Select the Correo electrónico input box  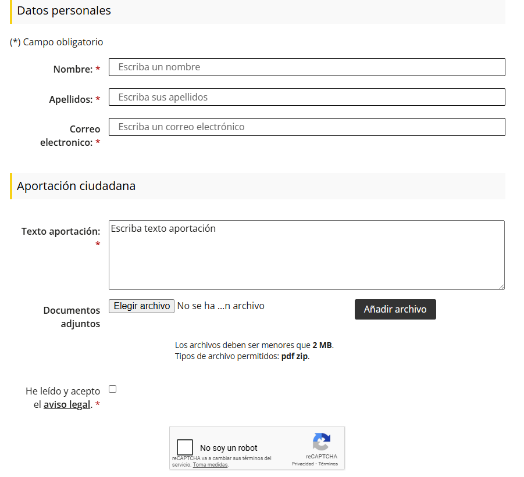point(306,127)
